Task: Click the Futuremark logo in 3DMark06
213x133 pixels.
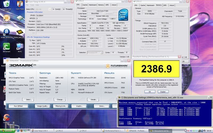Action: click(x=117, y=66)
